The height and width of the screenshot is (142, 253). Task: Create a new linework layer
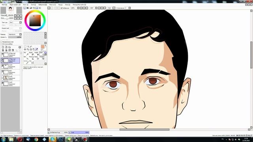coord(6,47)
